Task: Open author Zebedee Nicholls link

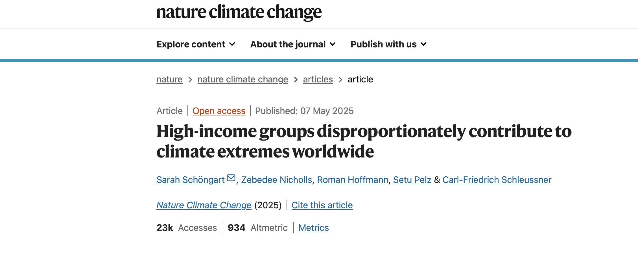Action: [x=276, y=180]
